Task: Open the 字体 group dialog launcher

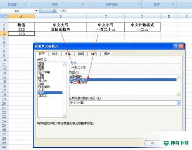Action: click(x=83, y=4)
